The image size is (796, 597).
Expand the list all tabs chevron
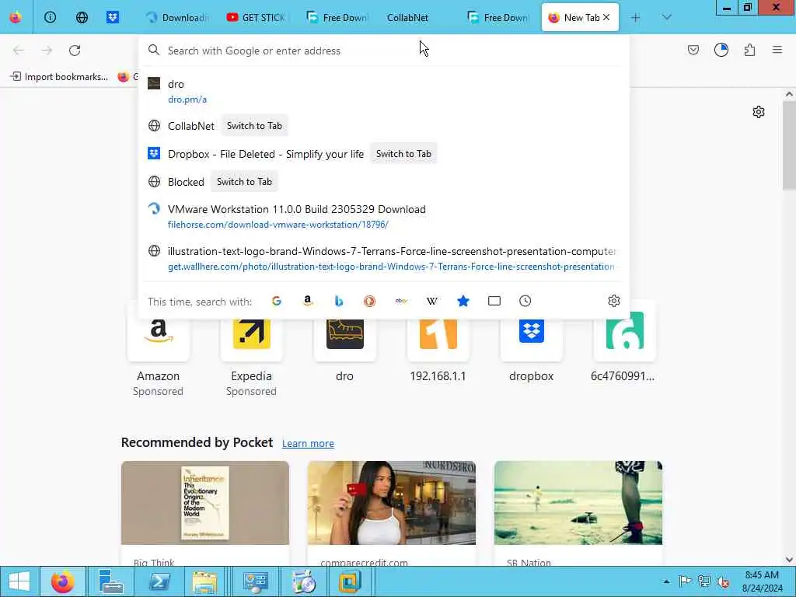(x=666, y=17)
